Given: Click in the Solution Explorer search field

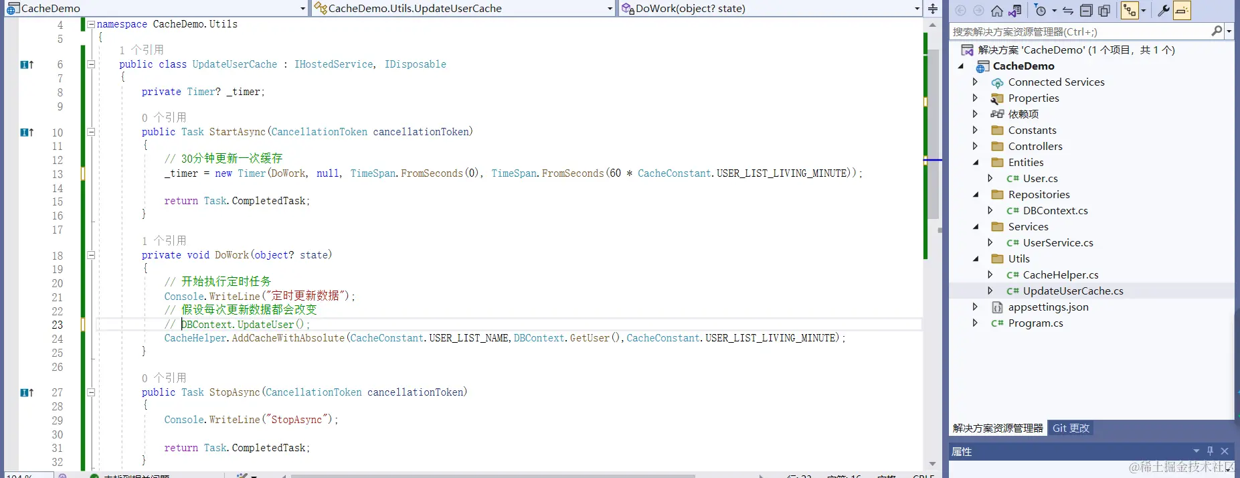Looking at the screenshot, I should point(1079,31).
